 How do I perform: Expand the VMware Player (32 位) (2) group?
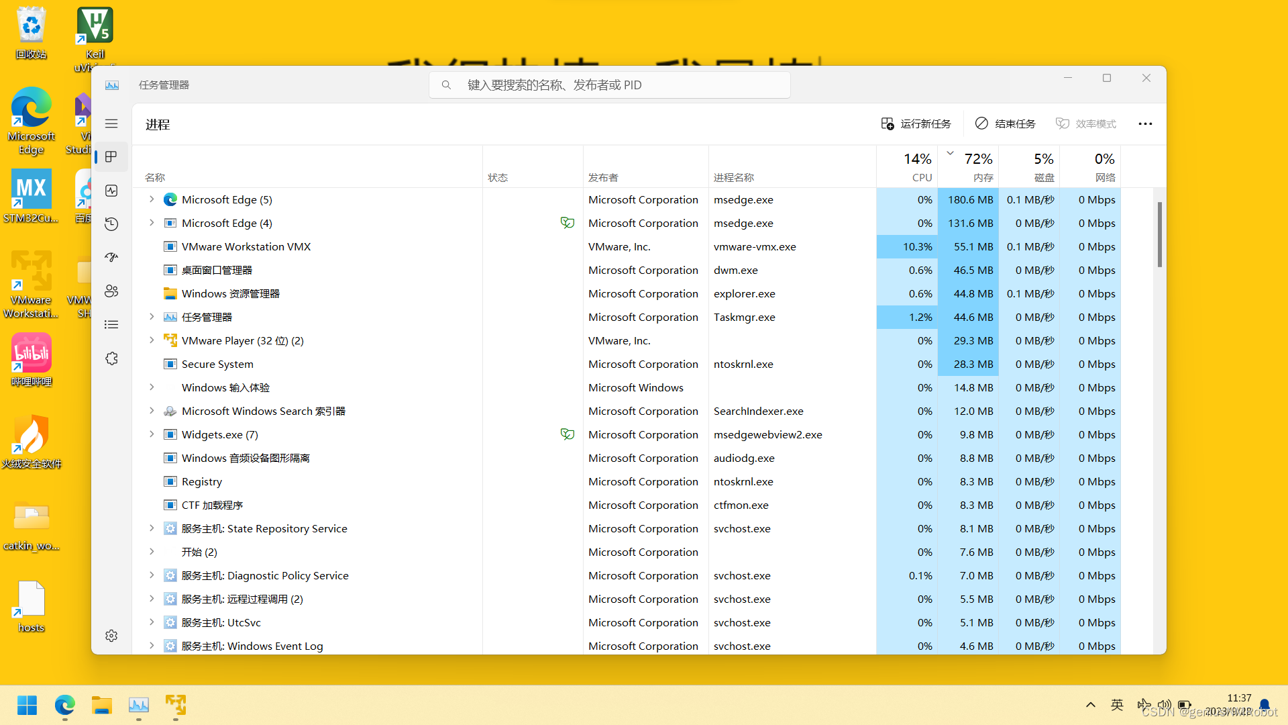click(x=152, y=340)
